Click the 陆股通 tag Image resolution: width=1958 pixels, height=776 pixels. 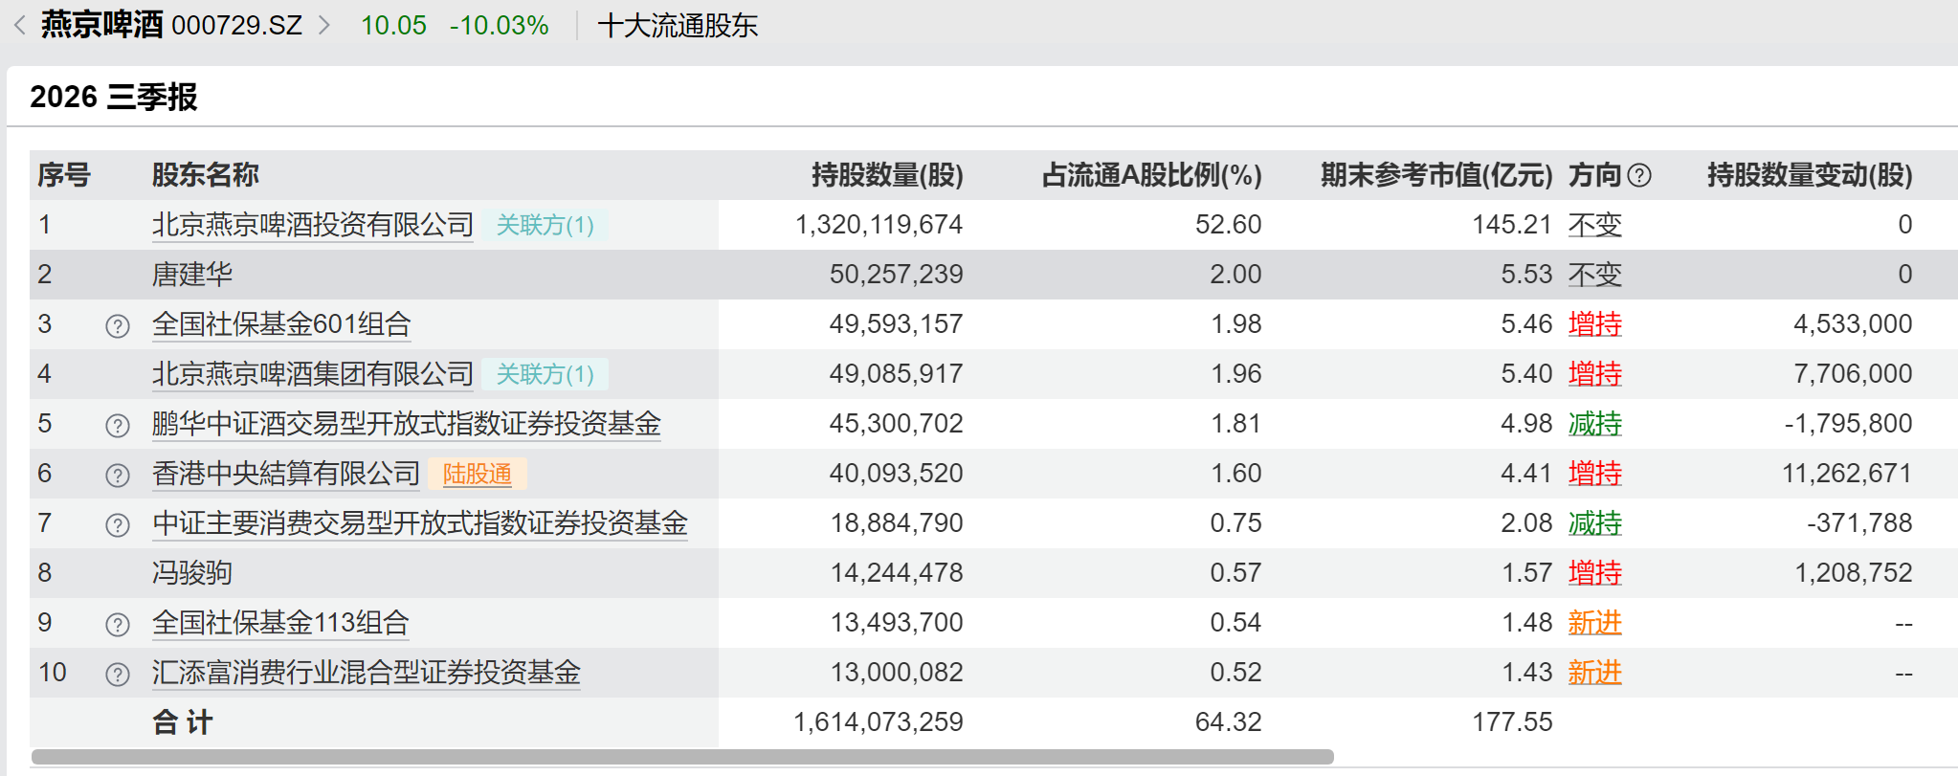pyautogui.click(x=477, y=474)
